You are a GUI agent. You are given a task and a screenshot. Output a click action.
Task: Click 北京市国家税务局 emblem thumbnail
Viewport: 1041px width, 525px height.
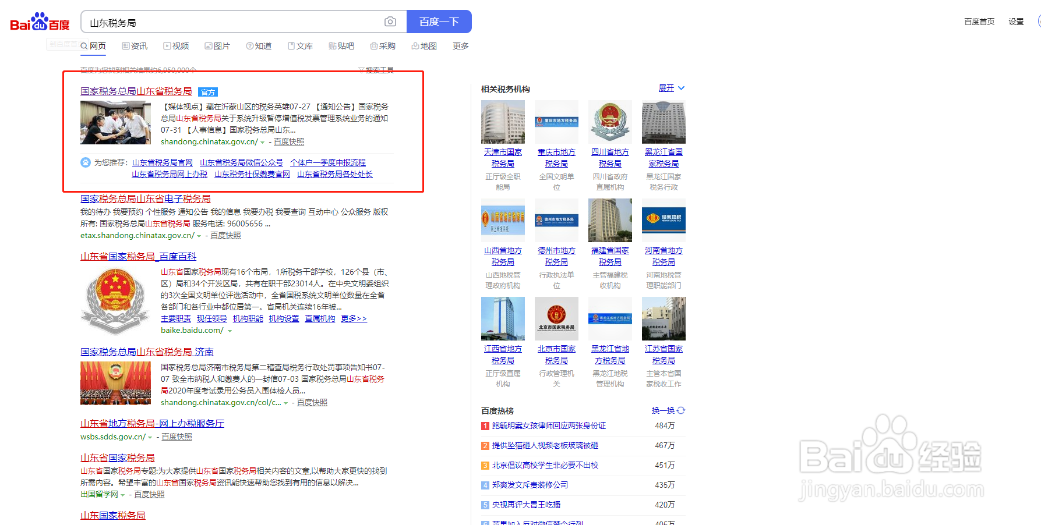click(x=556, y=318)
